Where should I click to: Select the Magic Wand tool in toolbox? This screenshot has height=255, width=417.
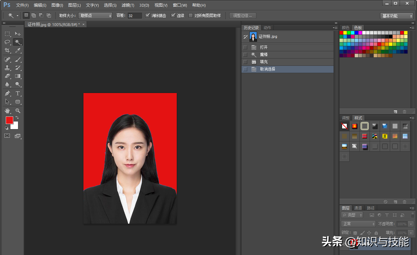click(18, 42)
